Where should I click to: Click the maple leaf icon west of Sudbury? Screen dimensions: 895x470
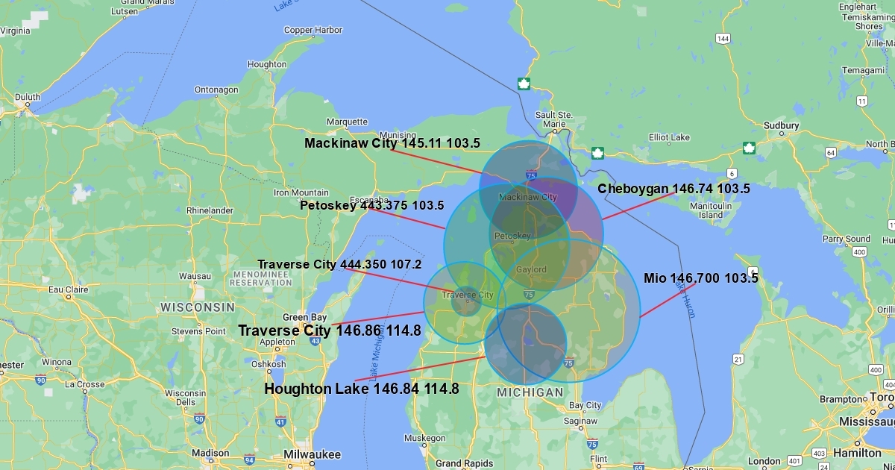coord(749,148)
